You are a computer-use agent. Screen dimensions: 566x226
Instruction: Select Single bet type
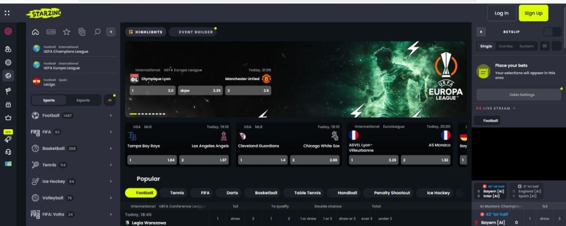tap(486, 46)
